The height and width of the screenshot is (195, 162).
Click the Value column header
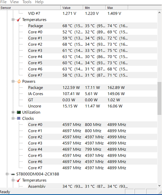72,8
